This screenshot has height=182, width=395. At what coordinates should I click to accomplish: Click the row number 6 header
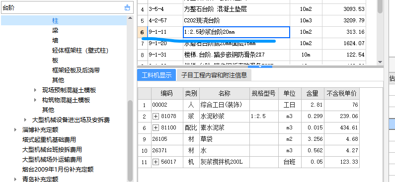coord(142,32)
